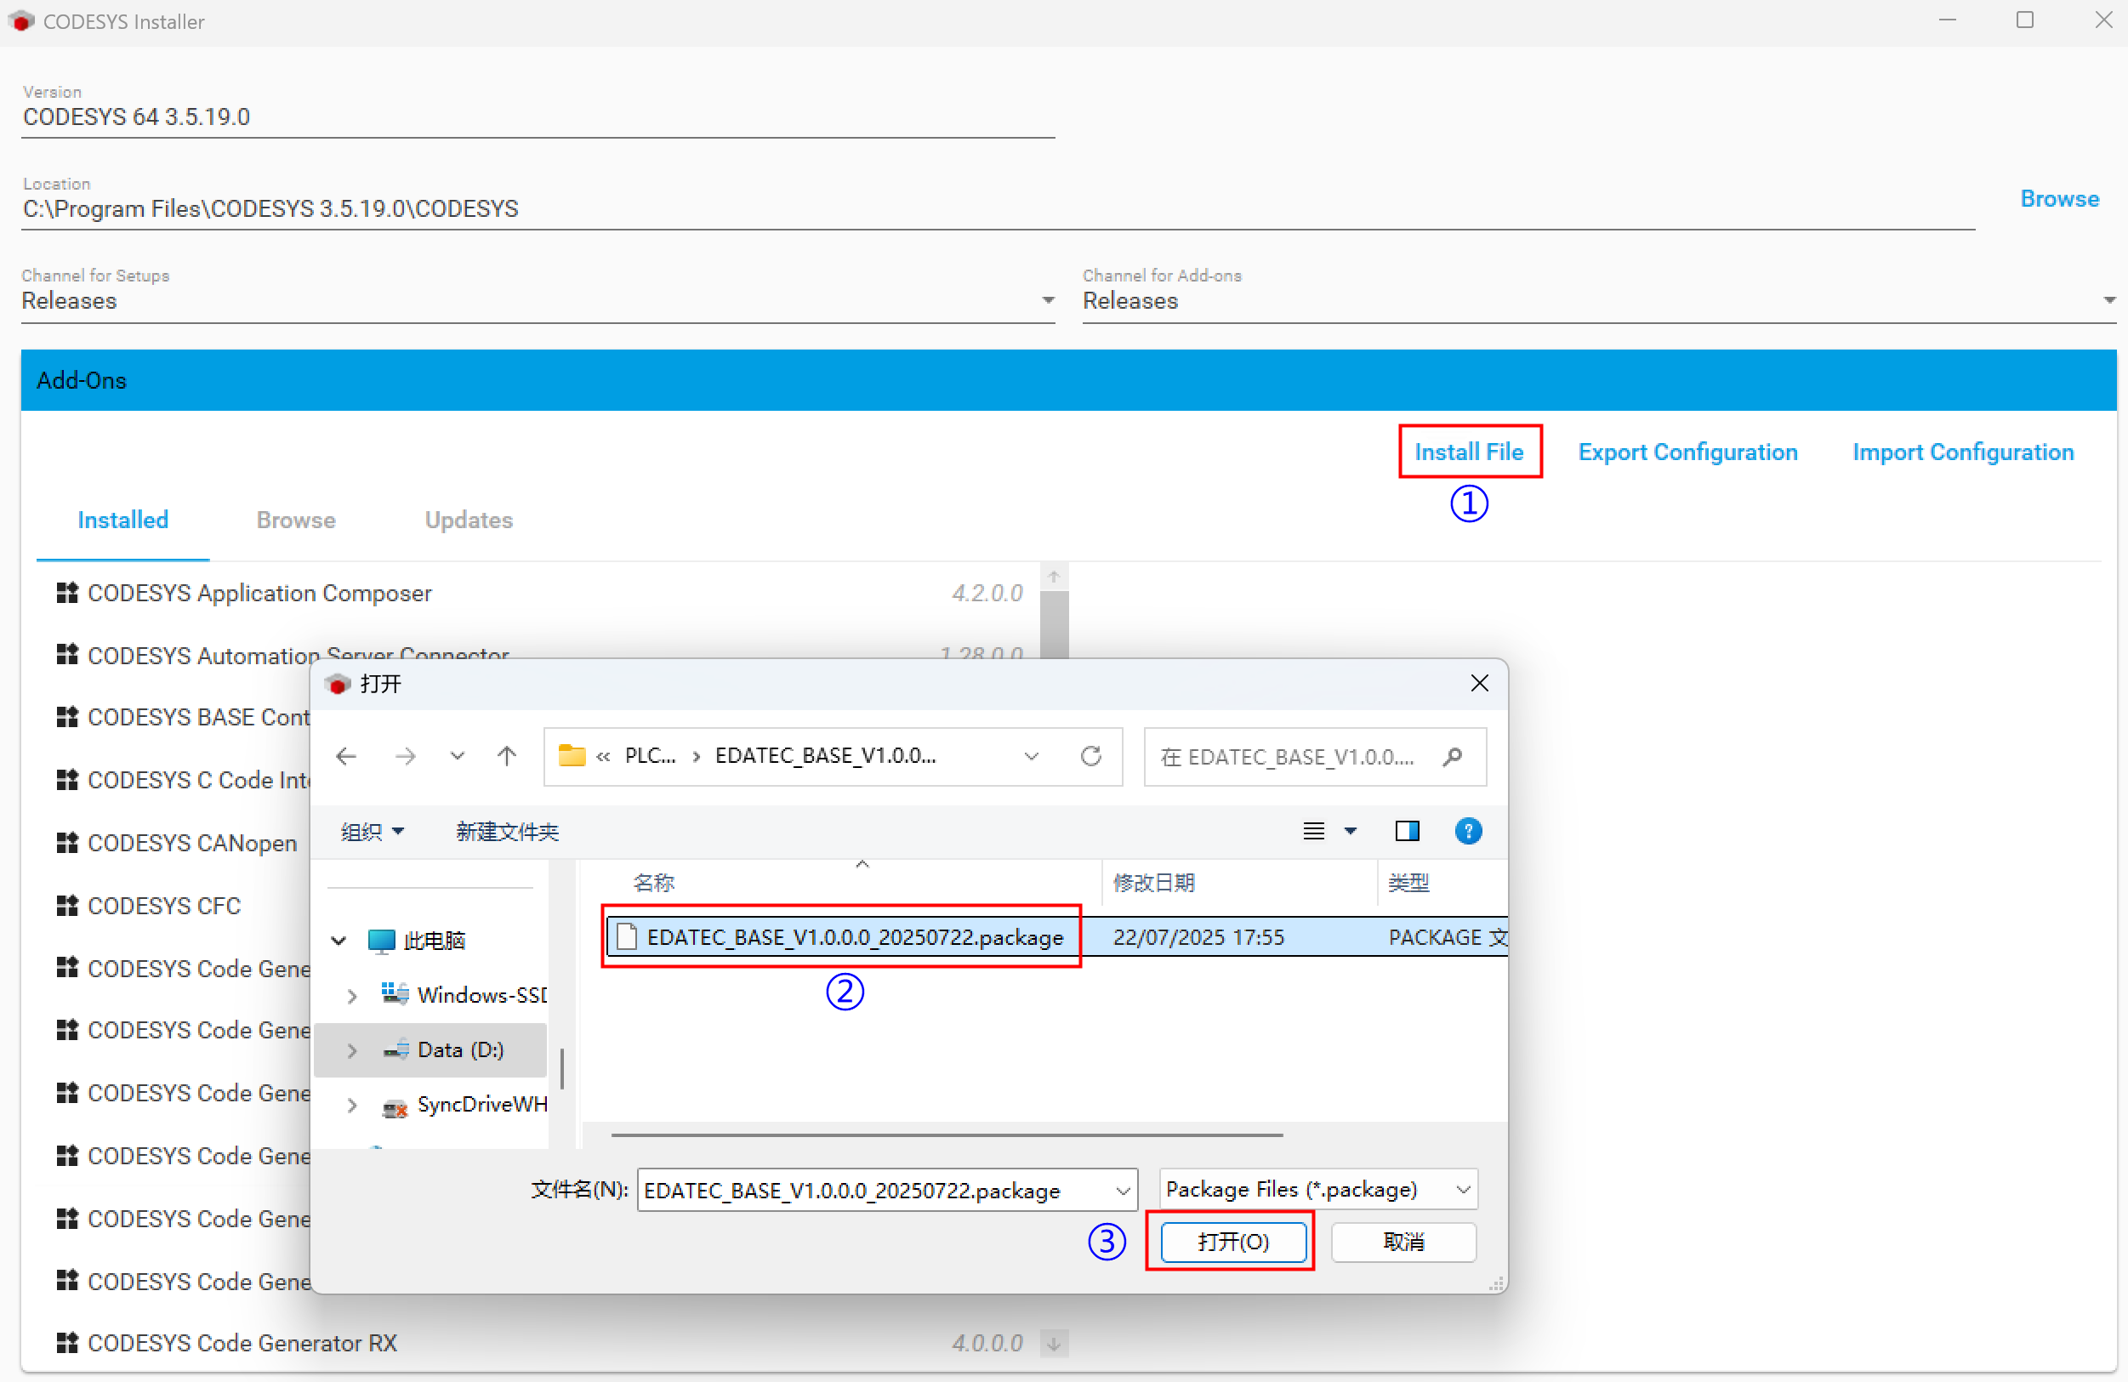Select EDATEC_BASE_V1.0.0.0_20250722.package file
Viewport: 2128px width, 1382px height.
tap(854, 937)
